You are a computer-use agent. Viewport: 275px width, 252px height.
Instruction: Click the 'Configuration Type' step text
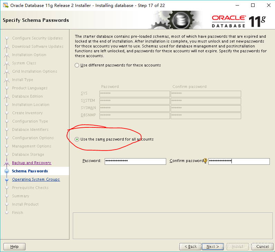click(30, 121)
